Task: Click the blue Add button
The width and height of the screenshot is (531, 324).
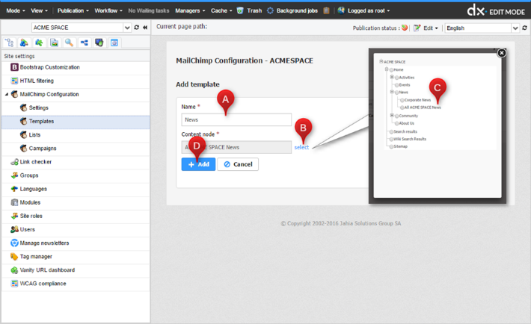Action: point(198,164)
